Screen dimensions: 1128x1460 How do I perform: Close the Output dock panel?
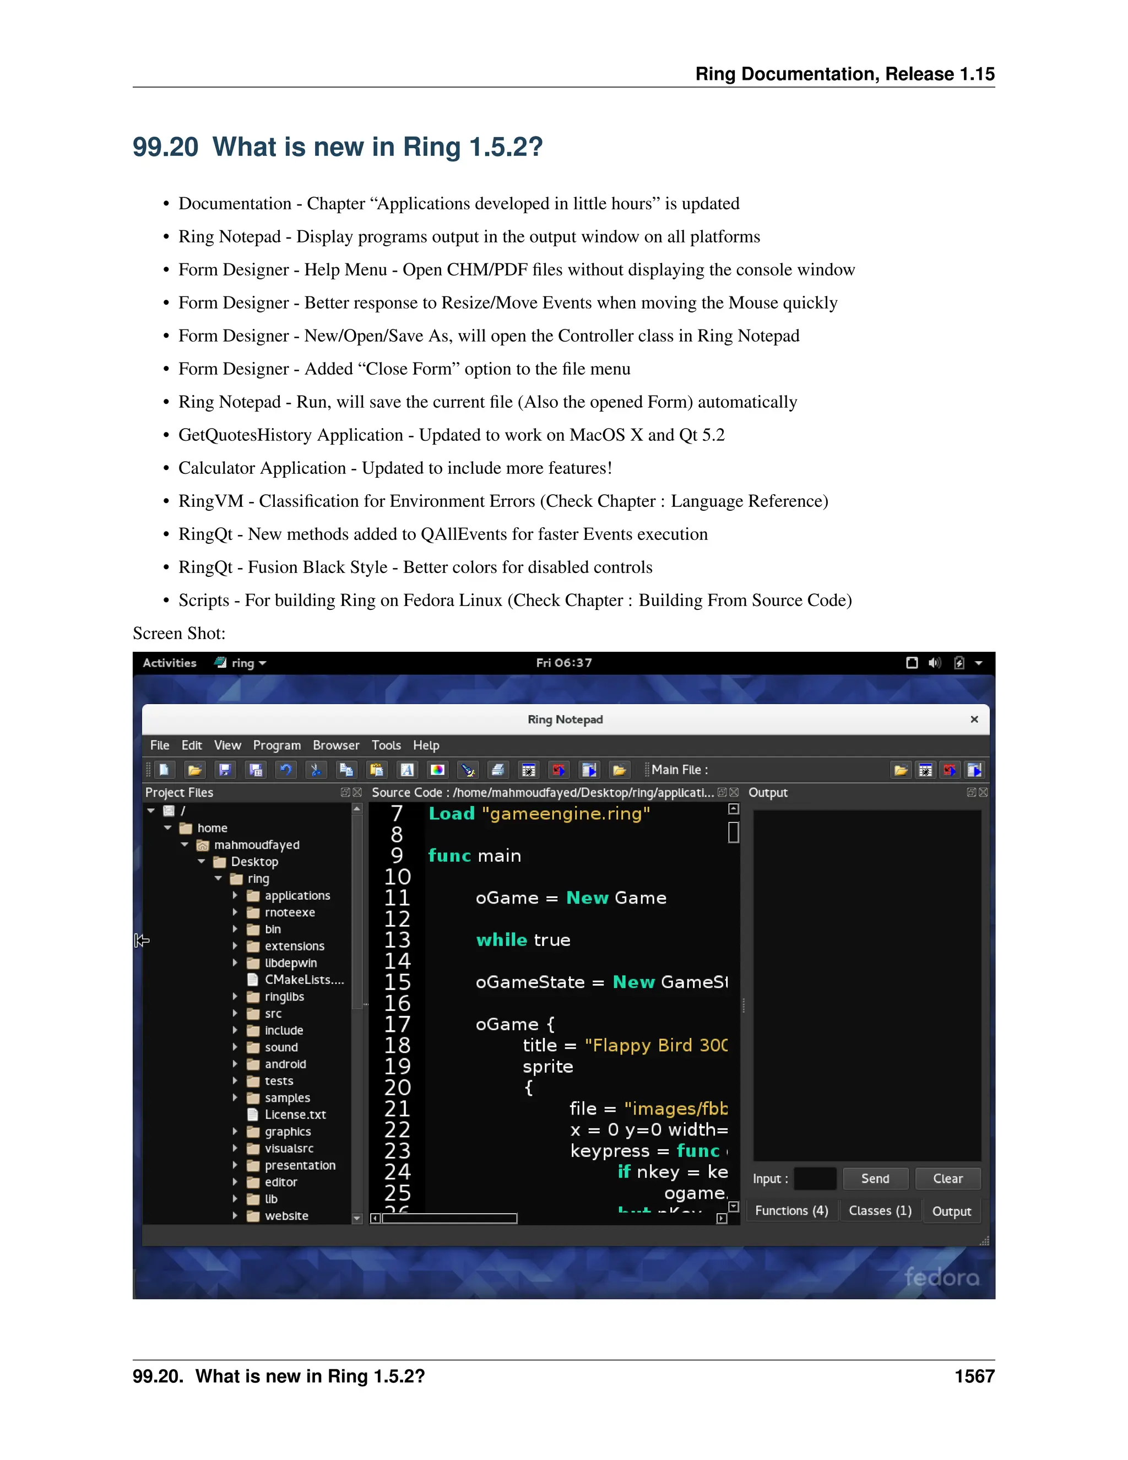983,792
